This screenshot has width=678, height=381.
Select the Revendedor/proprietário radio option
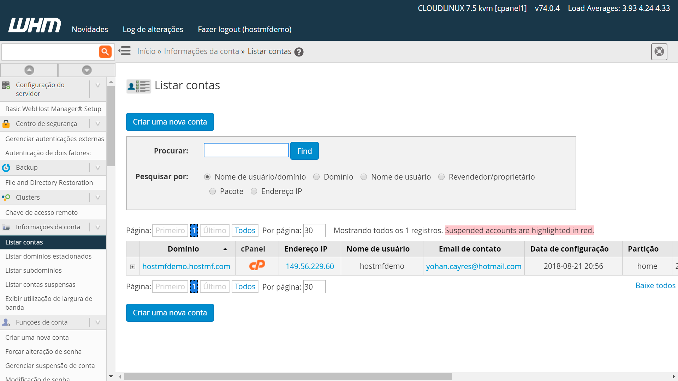pos(441,177)
